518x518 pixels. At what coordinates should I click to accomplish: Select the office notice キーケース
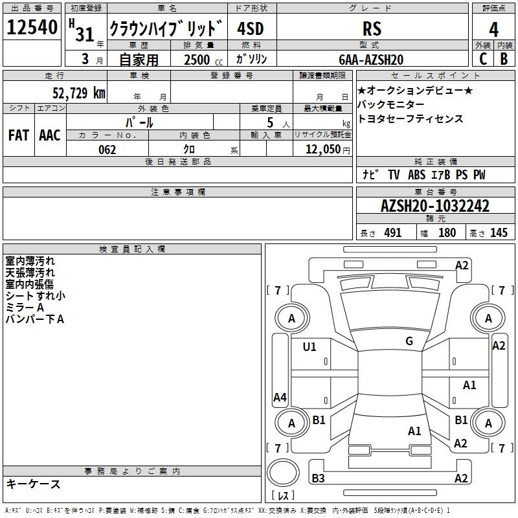tap(34, 484)
